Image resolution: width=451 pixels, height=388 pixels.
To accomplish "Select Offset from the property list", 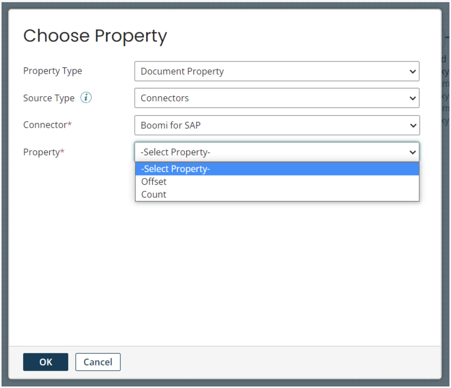I will tap(154, 182).
